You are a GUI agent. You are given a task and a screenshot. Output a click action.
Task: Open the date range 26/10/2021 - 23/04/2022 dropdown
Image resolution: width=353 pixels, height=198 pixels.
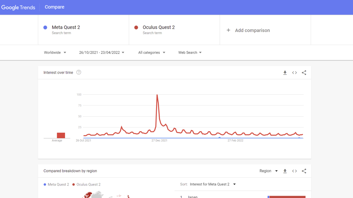[x=102, y=53]
